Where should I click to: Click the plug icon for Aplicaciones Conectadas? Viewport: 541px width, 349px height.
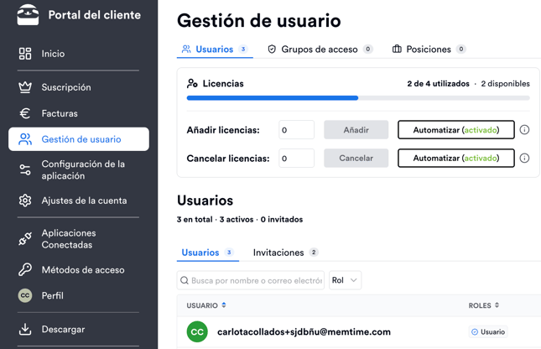(x=25, y=239)
